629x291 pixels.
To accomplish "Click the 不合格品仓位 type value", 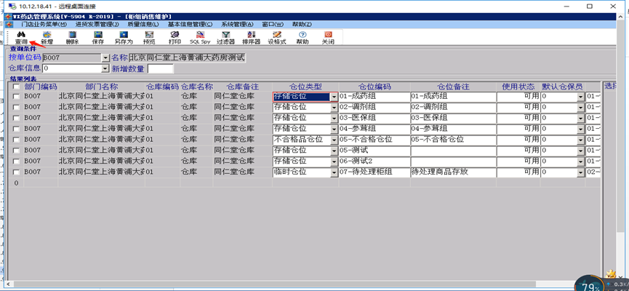I will click(x=298, y=139).
